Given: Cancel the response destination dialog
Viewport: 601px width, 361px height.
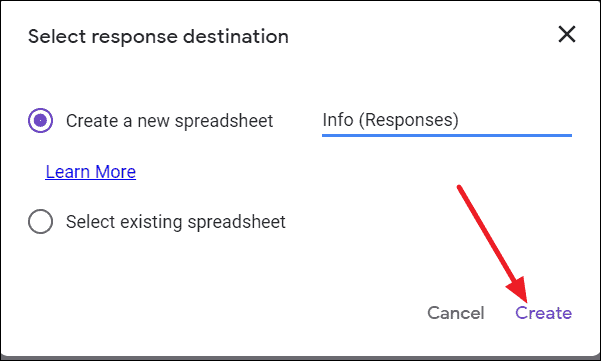Looking at the screenshot, I should tap(455, 313).
